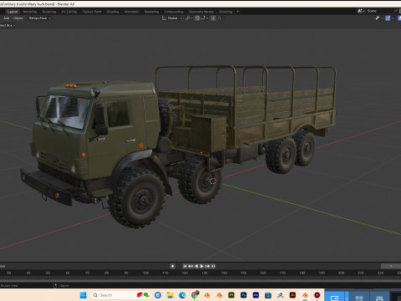
Task: Jump to the next keyframe
Action: (207, 266)
